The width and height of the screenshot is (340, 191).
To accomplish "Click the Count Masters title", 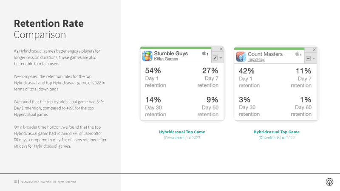I will [x=265, y=54].
